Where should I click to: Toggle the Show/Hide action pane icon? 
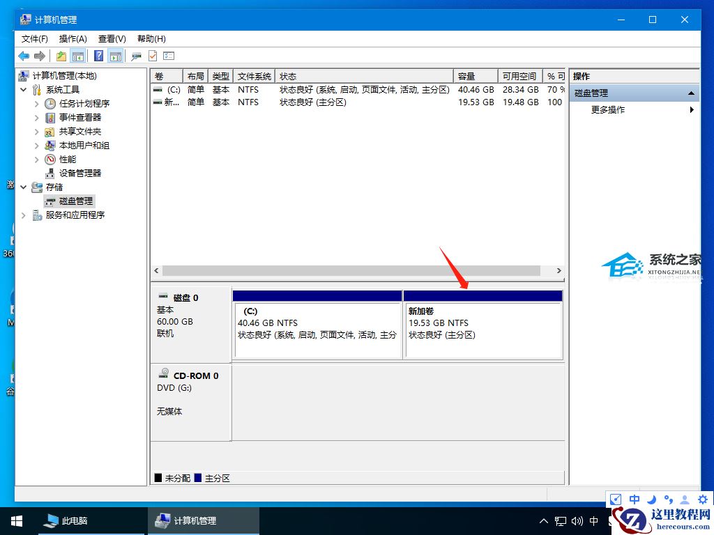click(116, 56)
